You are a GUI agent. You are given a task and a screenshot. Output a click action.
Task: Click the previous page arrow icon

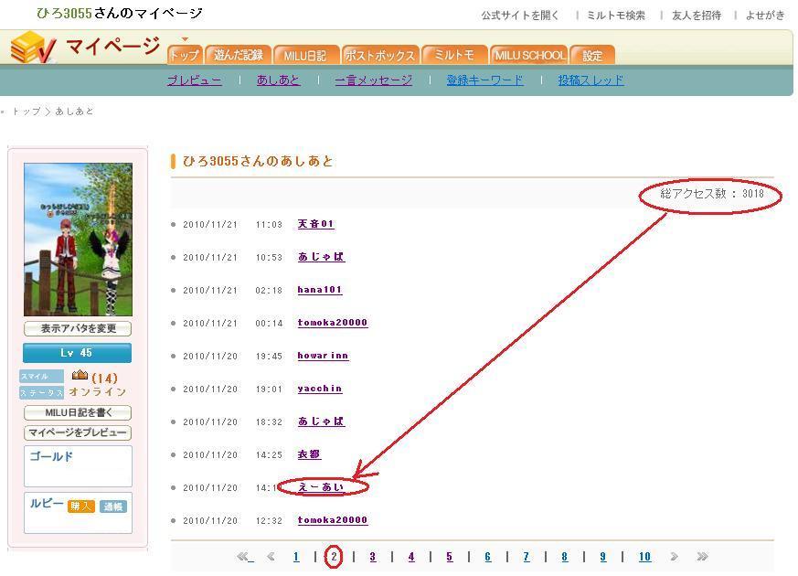pyautogui.click(x=271, y=556)
